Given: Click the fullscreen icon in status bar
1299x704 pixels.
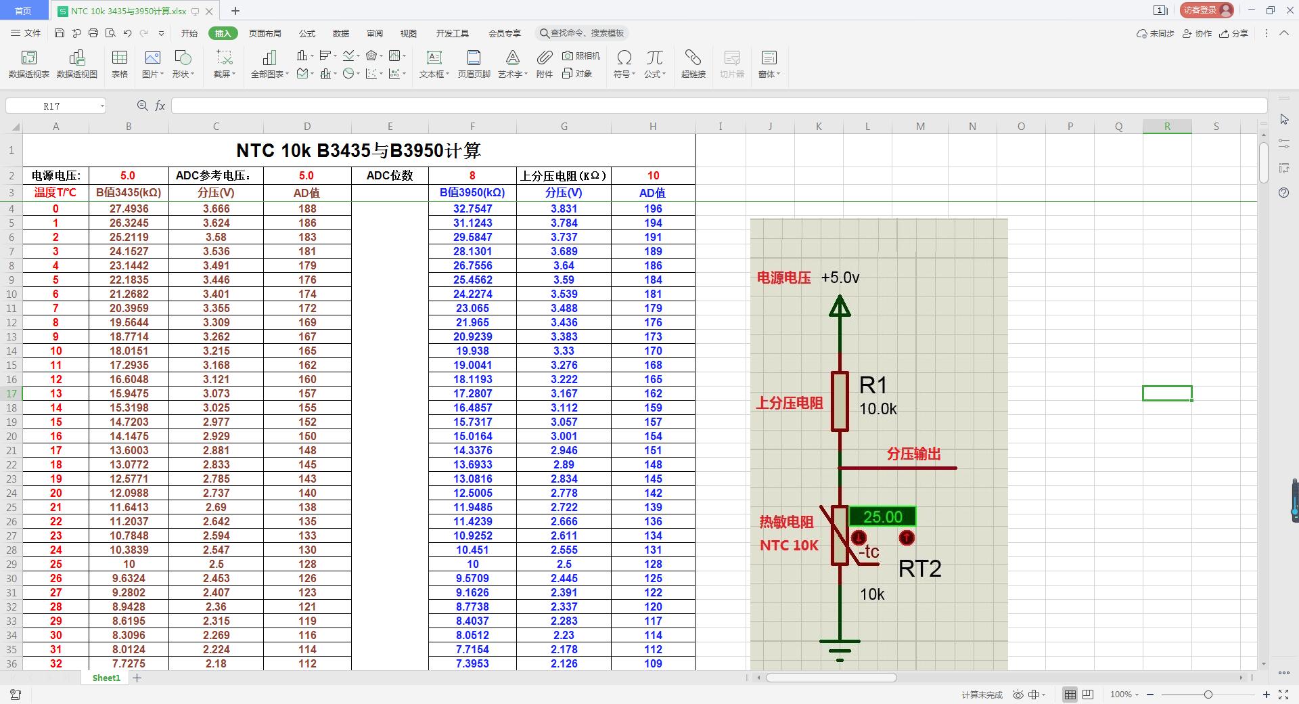Looking at the screenshot, I should tap(1283, 695).
